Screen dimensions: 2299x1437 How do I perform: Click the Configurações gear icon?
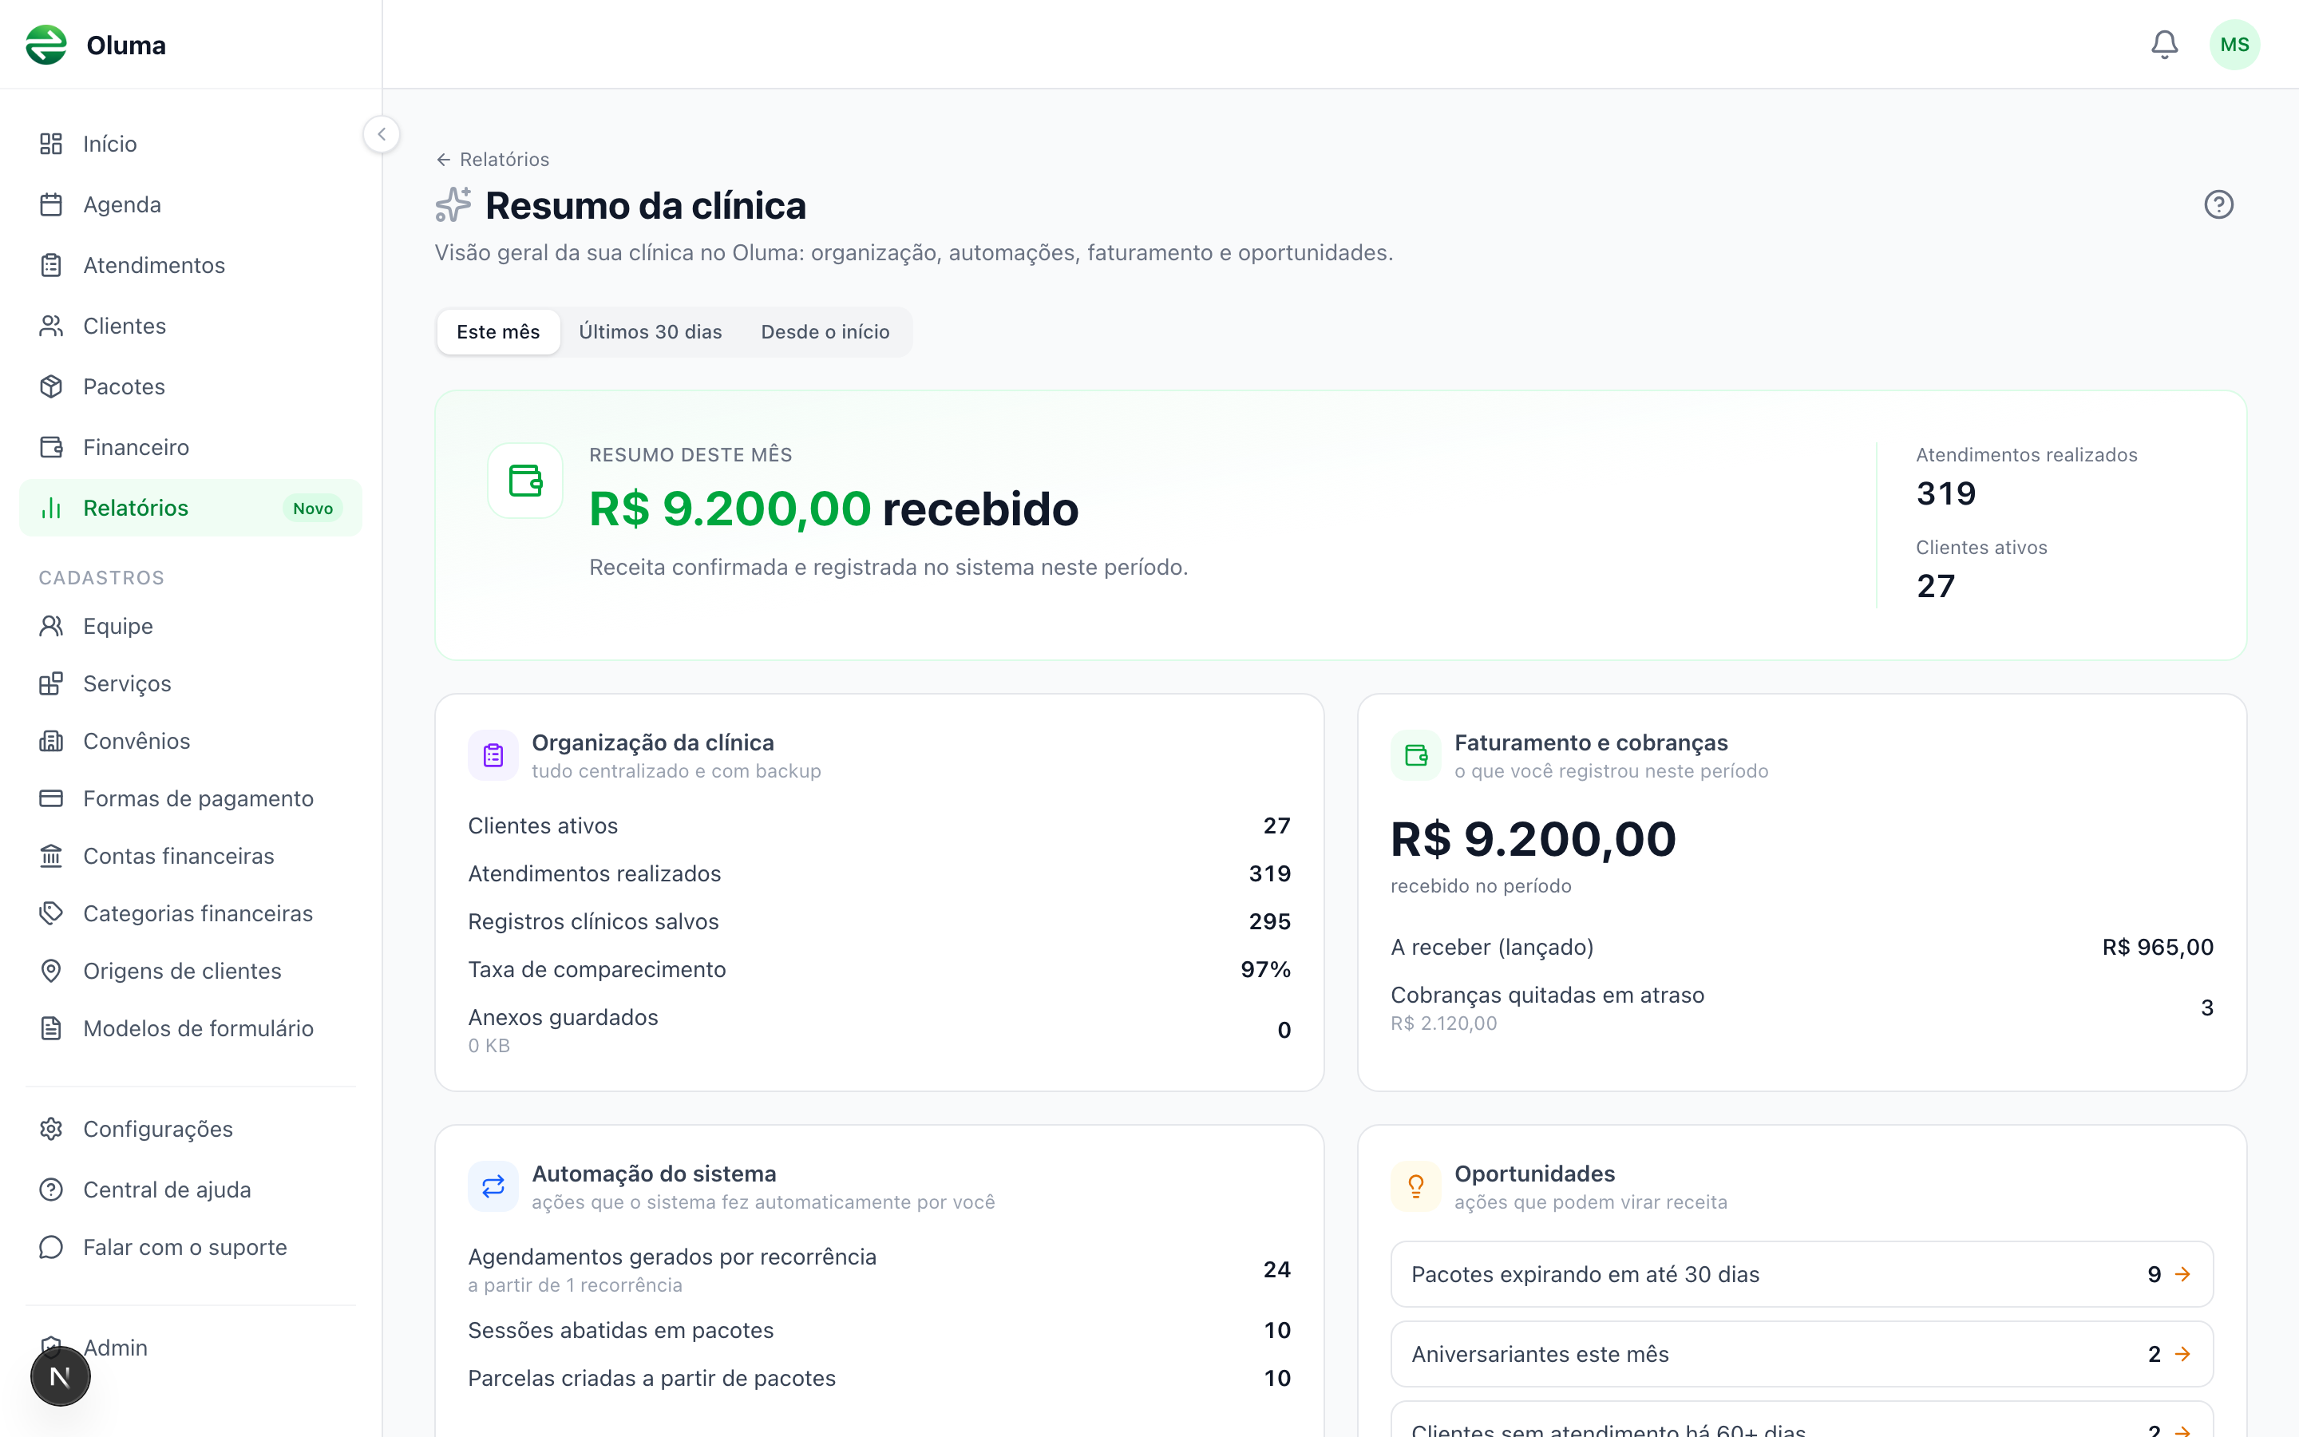[x=51, y=1128]
